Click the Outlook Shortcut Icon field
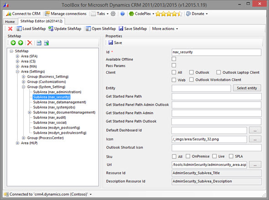The image size is (269, 200). click(216, 148)
